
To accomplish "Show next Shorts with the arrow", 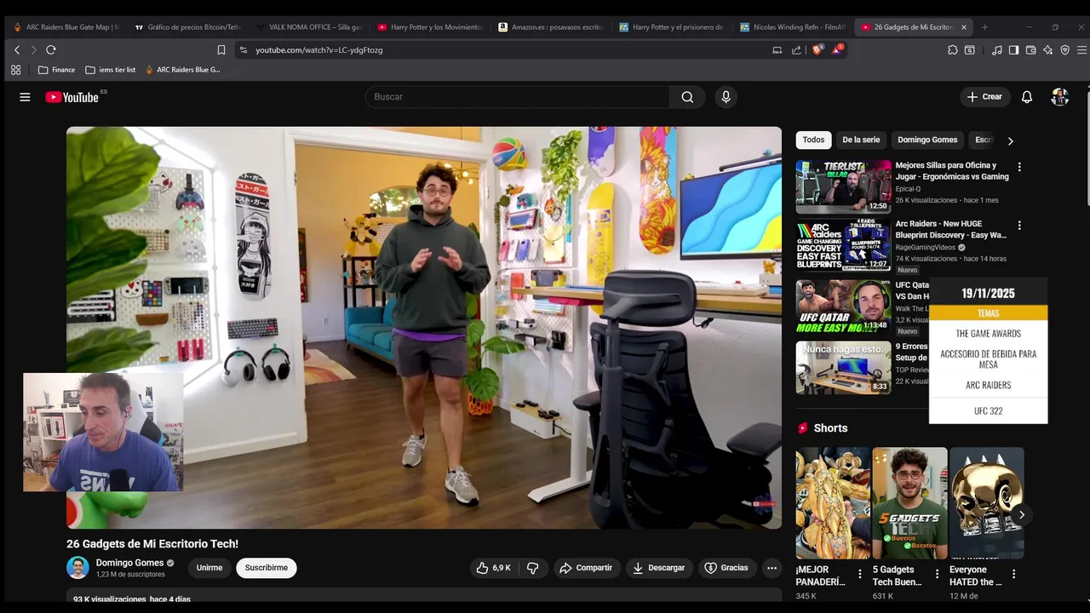I will (1021, 514).
